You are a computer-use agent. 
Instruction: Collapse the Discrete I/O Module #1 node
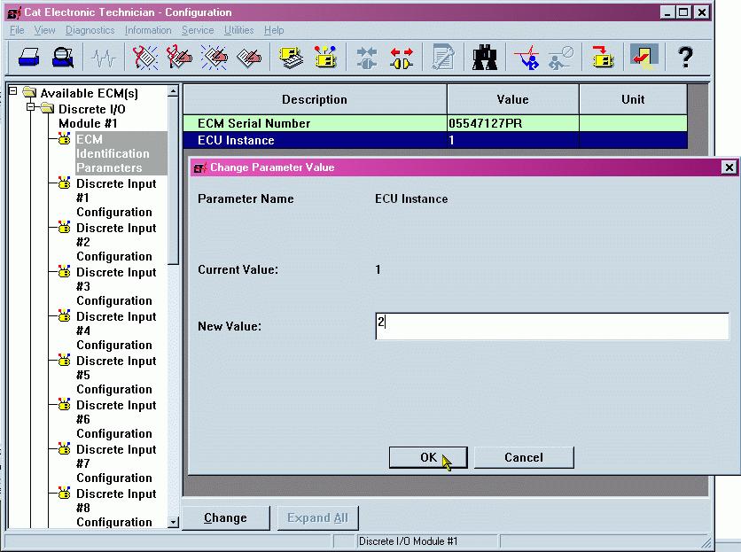(31, 107)
